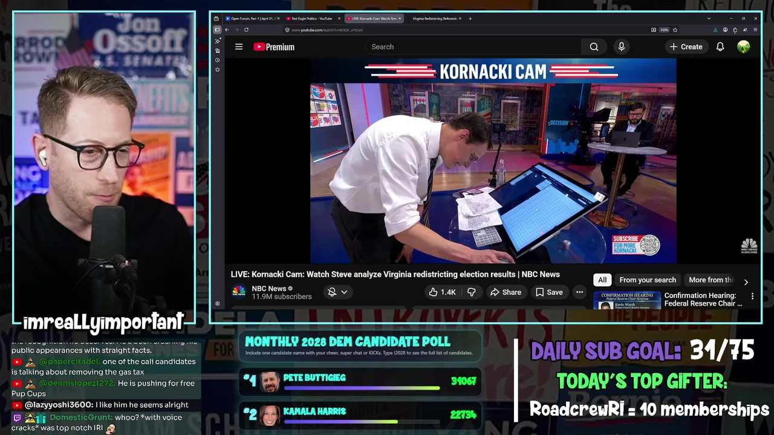Viewport: 774px width, 435px height.
Task: Activate voice search microphone icon
Action: 621,47
